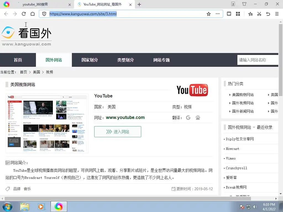Close the YouTube_网站网址 tab
Image resolution: width=283 pixels, height=212 pixels.
pyautogui.click(x=130, y=5)
